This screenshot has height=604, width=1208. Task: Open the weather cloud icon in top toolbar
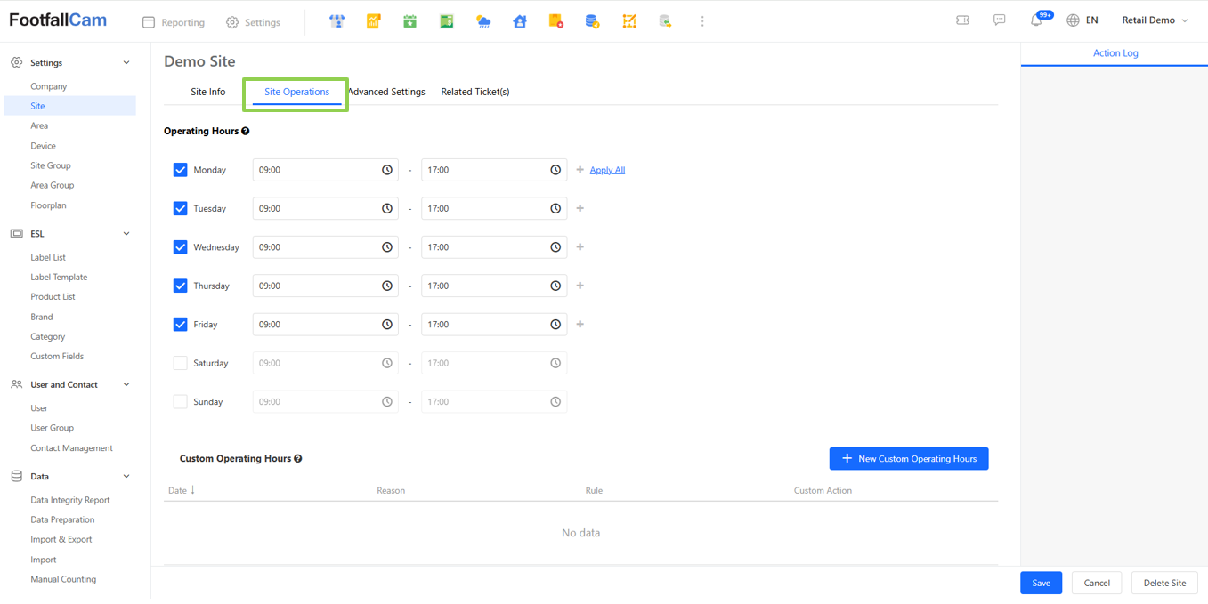pos(483,21)
